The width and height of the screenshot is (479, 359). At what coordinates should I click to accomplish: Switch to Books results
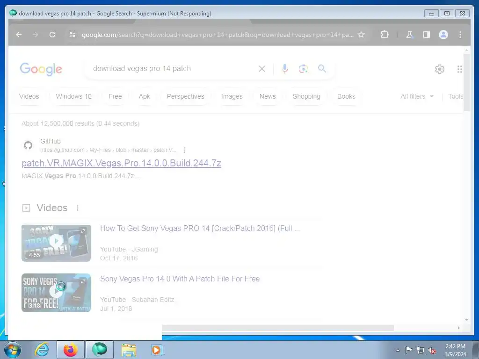tap(346, 96)
